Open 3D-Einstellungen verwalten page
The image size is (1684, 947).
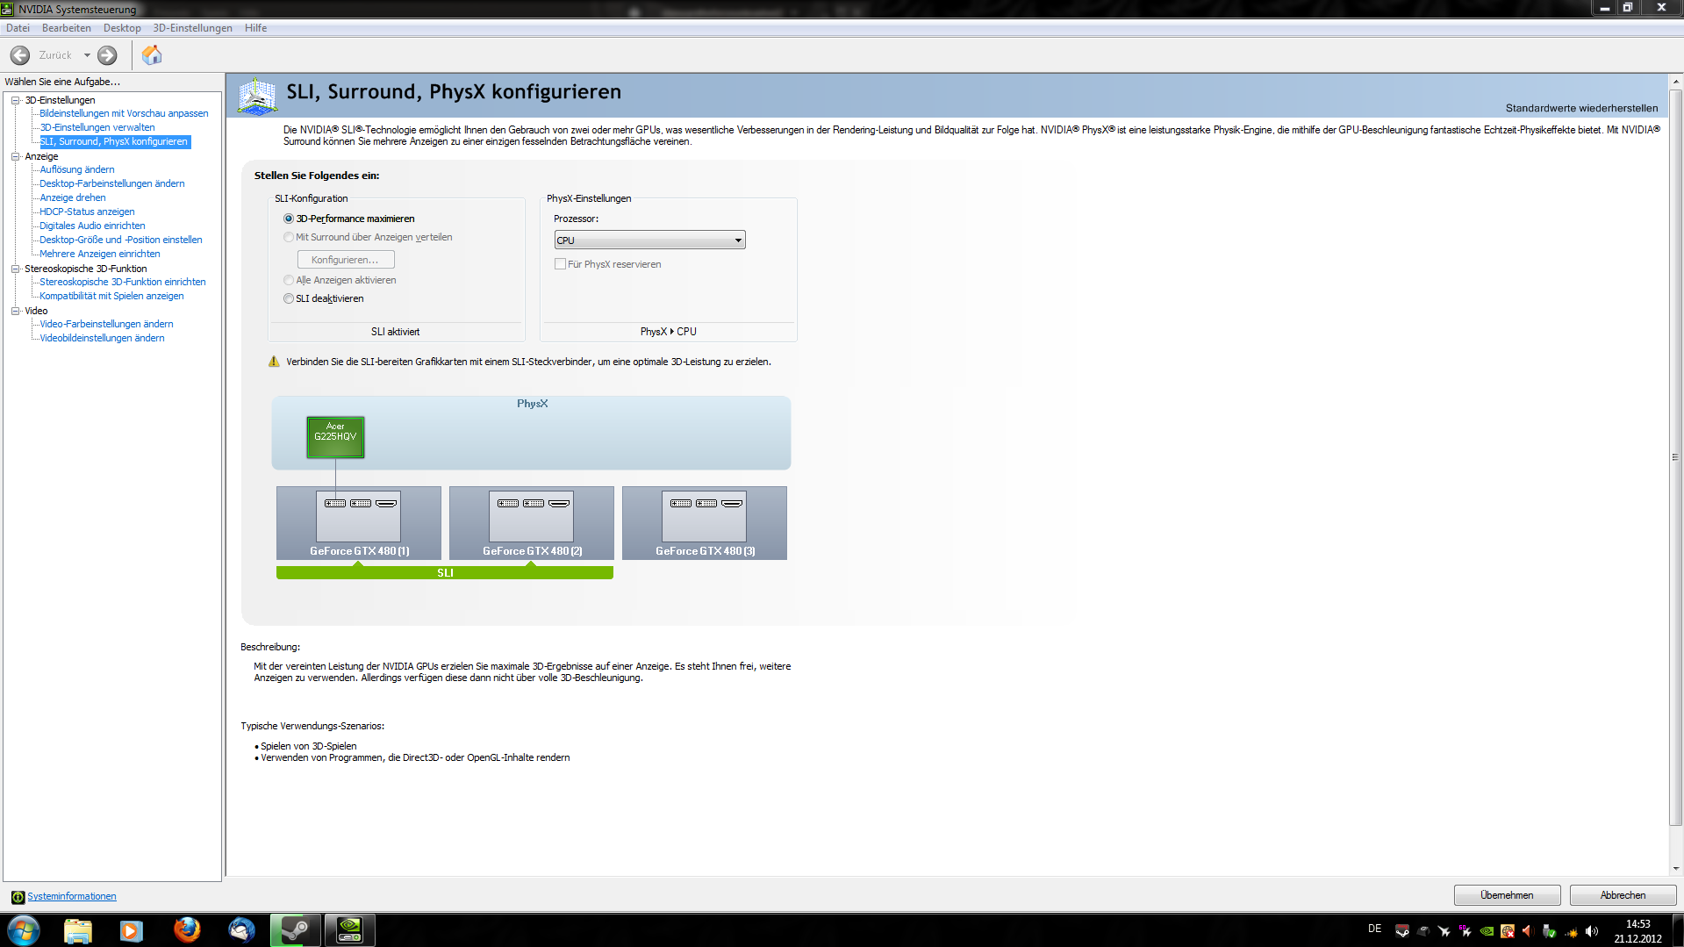click(x=97, y=127)
